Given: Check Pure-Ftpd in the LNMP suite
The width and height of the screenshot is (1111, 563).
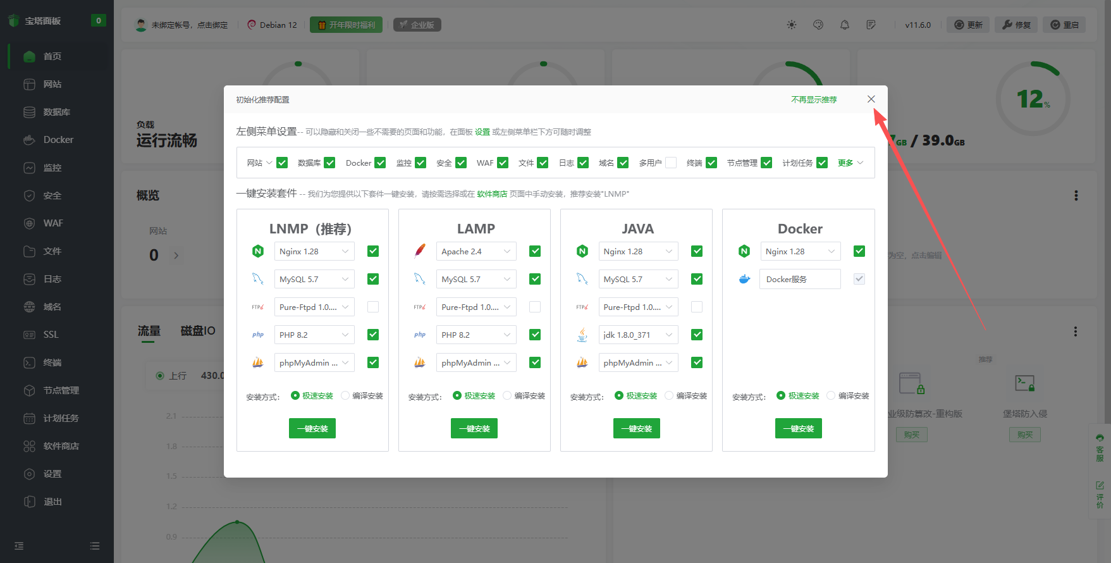Looking at the screenshot, I should (373, 307).
